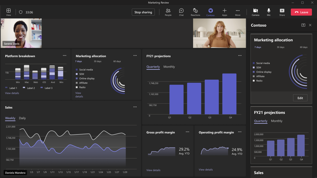Pop out the Contoso side panel
Image resolution: width=317 pixels, height=178 pixels.
303,25
